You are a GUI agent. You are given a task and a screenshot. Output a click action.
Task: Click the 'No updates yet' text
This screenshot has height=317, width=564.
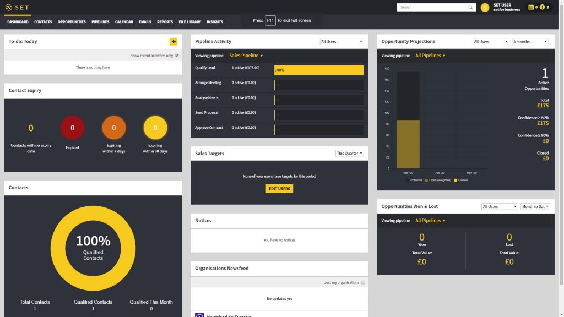[x=279, y=299]
